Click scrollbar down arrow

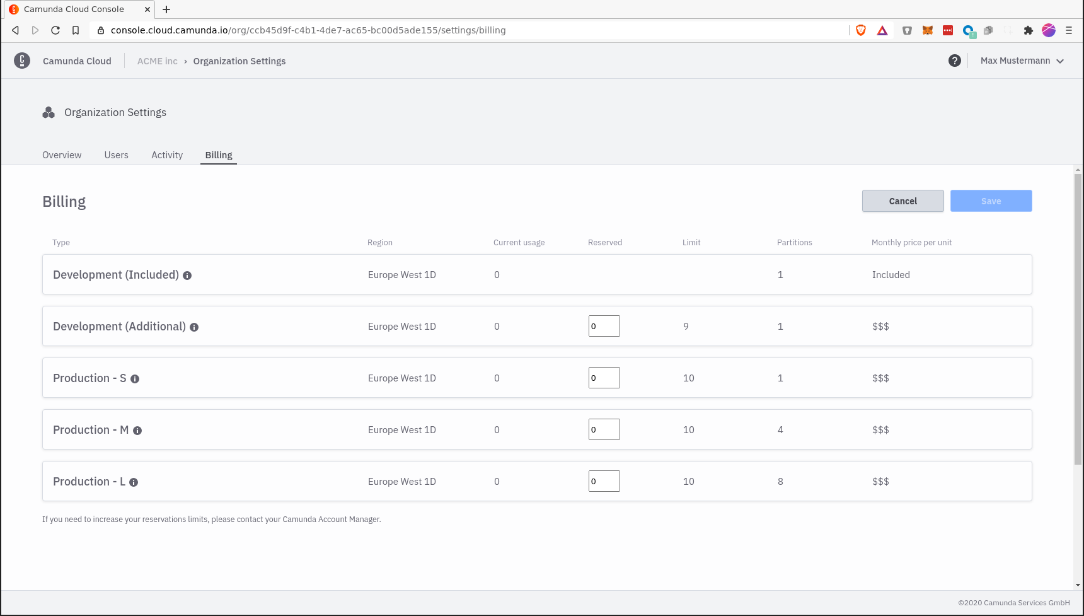point(1078,585)
